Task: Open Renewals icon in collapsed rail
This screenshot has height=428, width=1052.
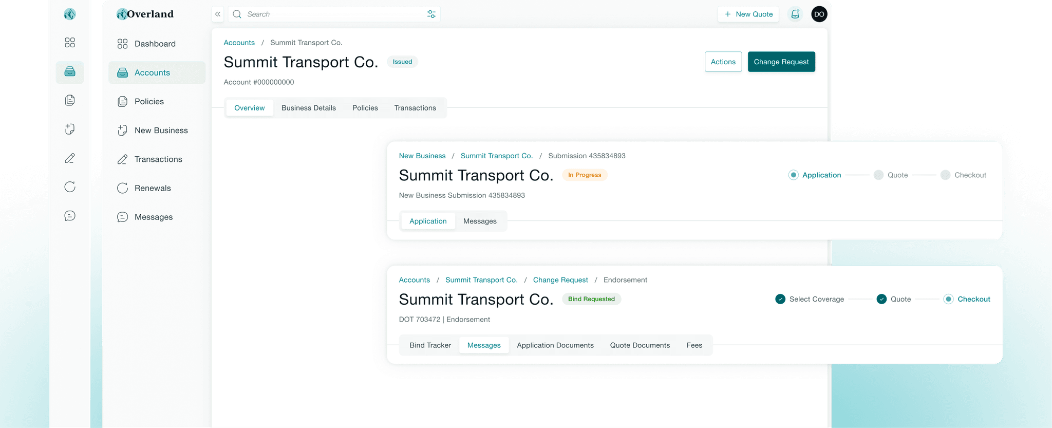Action: pos(70,187)
